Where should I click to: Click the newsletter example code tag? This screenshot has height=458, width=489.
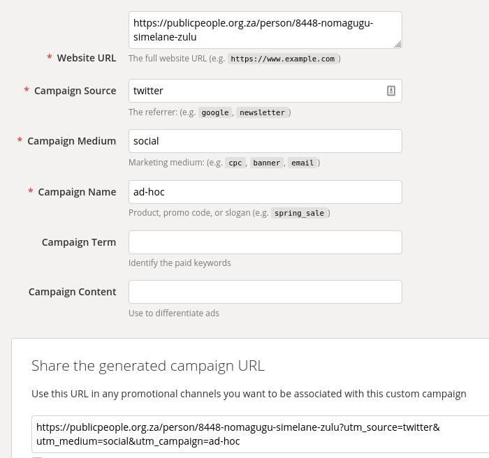coord(262,112)
